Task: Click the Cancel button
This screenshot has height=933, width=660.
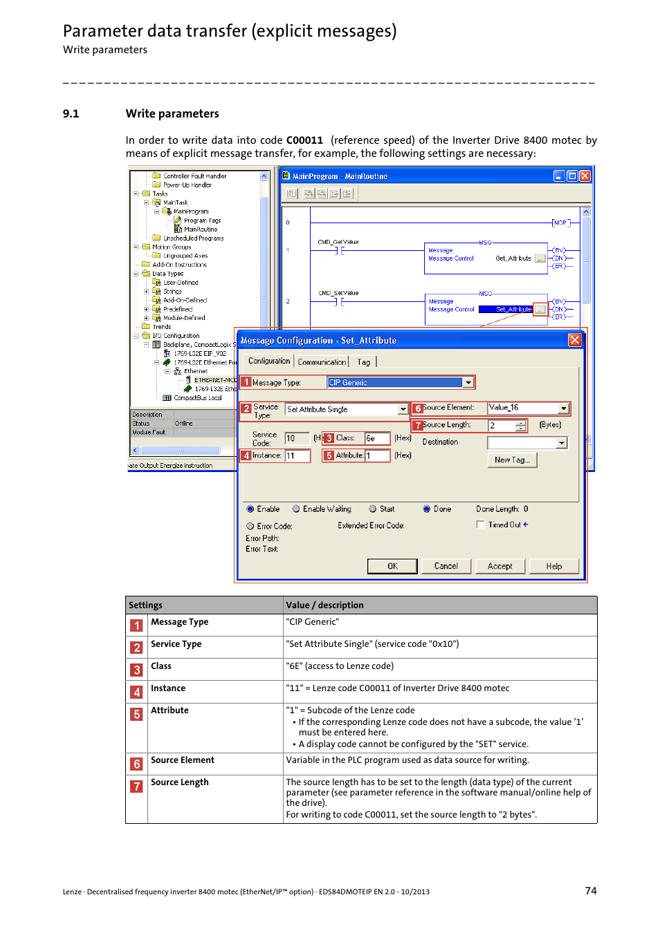Action: (x=446, y=566)
